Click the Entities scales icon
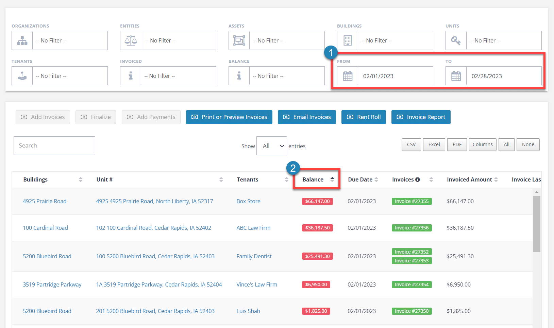This screenshot has width=554, height=328. point(131,40)
